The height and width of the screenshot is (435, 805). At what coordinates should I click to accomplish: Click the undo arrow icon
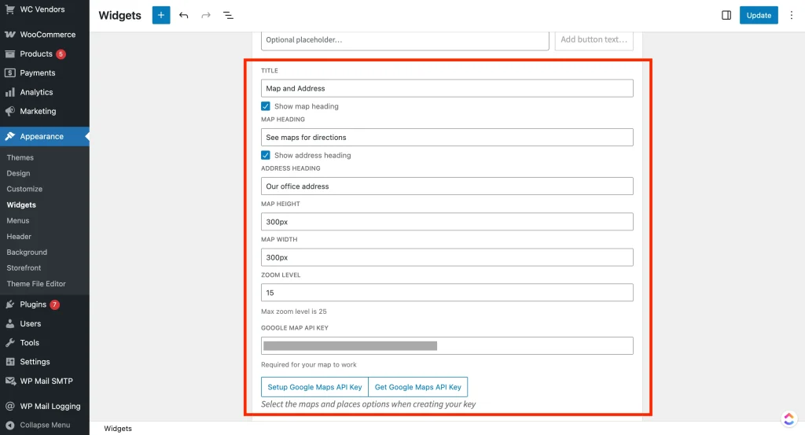tap(184, 15)
